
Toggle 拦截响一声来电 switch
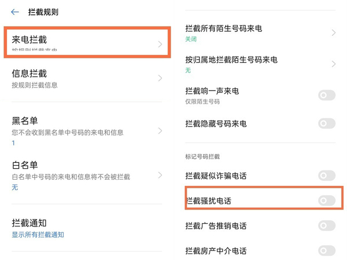click(x=327, y=96)
